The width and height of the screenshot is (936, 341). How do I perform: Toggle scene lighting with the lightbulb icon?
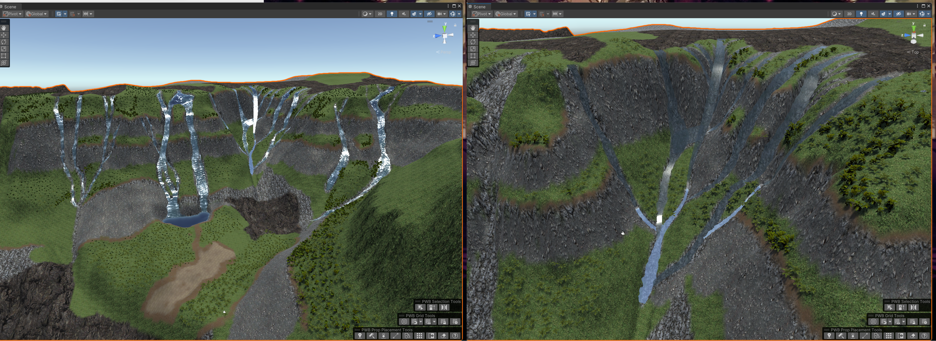[x=392, y=14]
